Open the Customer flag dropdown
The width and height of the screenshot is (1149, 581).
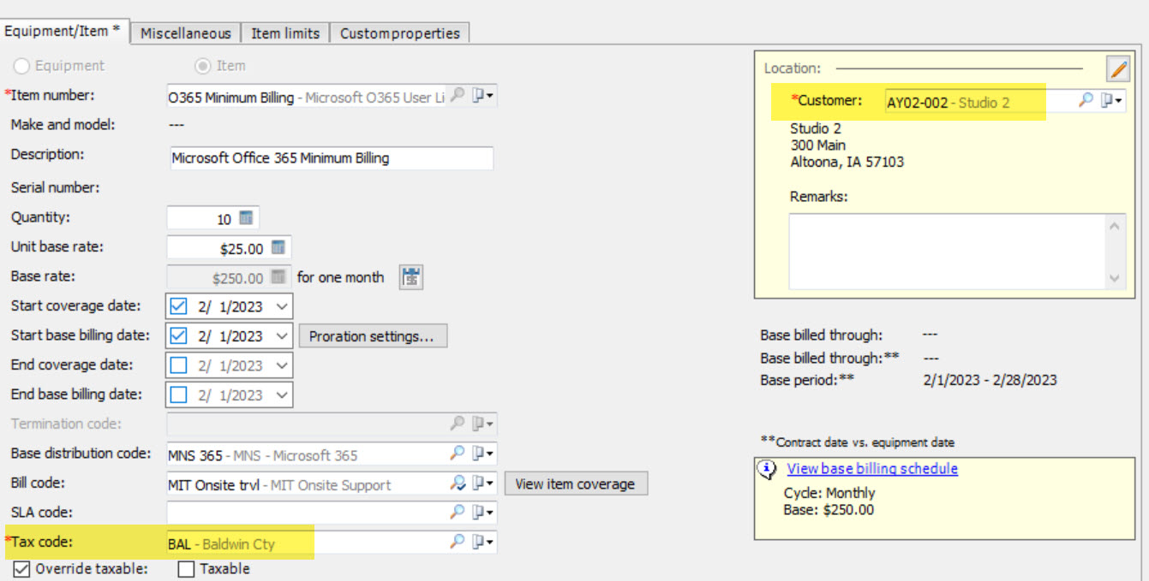click(1111, 100)
